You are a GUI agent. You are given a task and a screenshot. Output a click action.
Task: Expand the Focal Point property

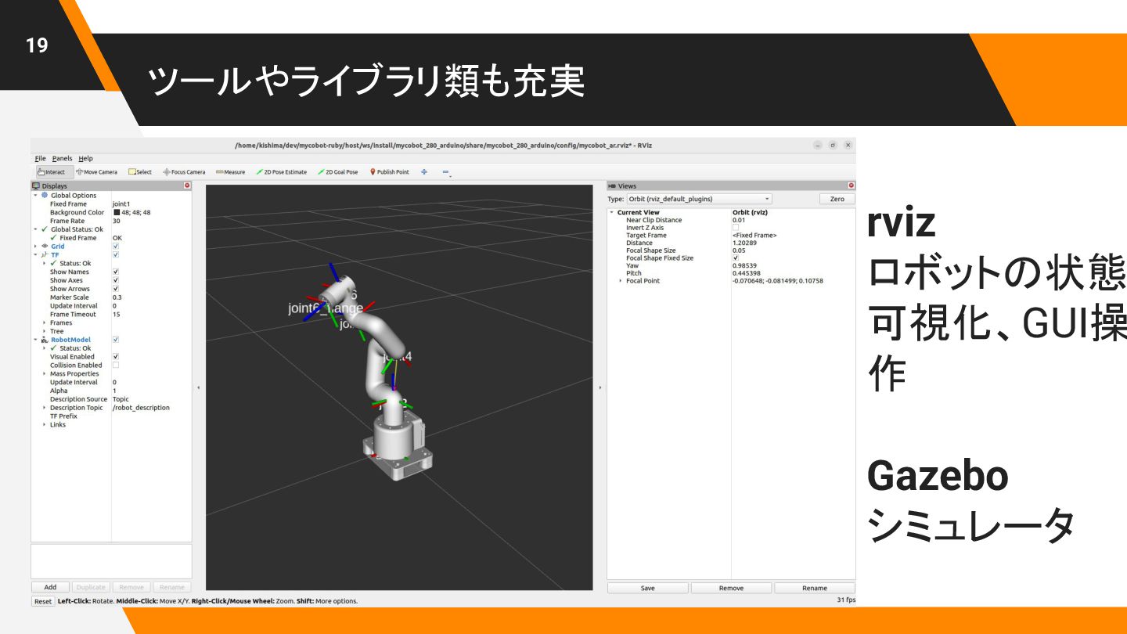[621, 280]
